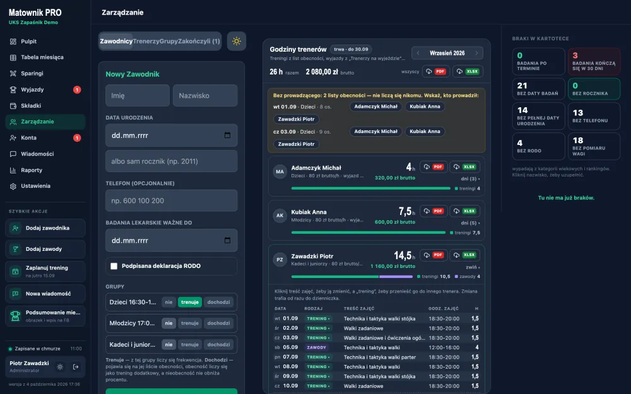Screen dimensions: 631x394
Task: Click the Zaplanuj trening quick action
Action: tap(45, 271)
